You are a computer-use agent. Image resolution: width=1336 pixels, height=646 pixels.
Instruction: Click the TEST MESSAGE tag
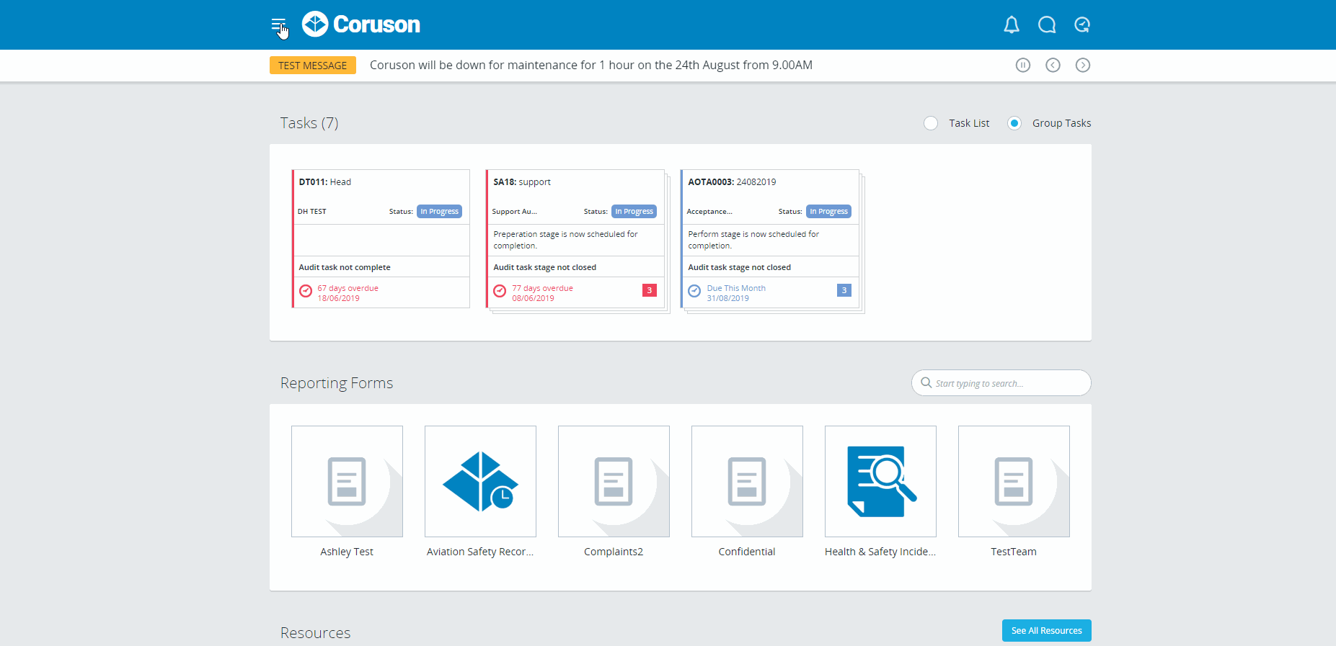[313, 66]
